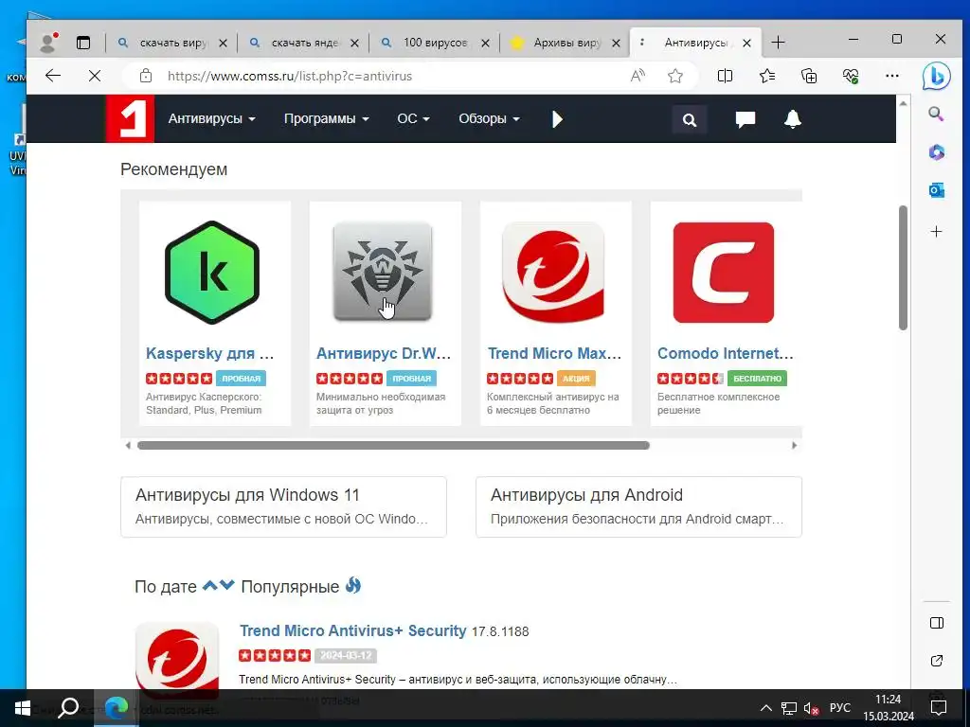Expand the Программы menu
This screenshot has width=970, height=727.
tap(326, 118)
